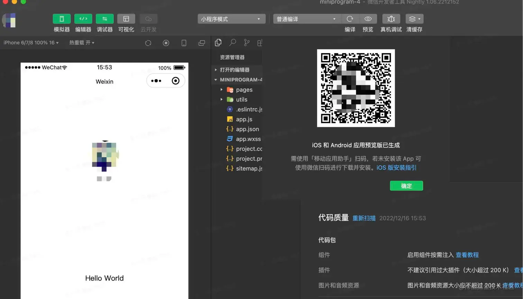Click the extensions icon beside source control

[x=259, y=43]
